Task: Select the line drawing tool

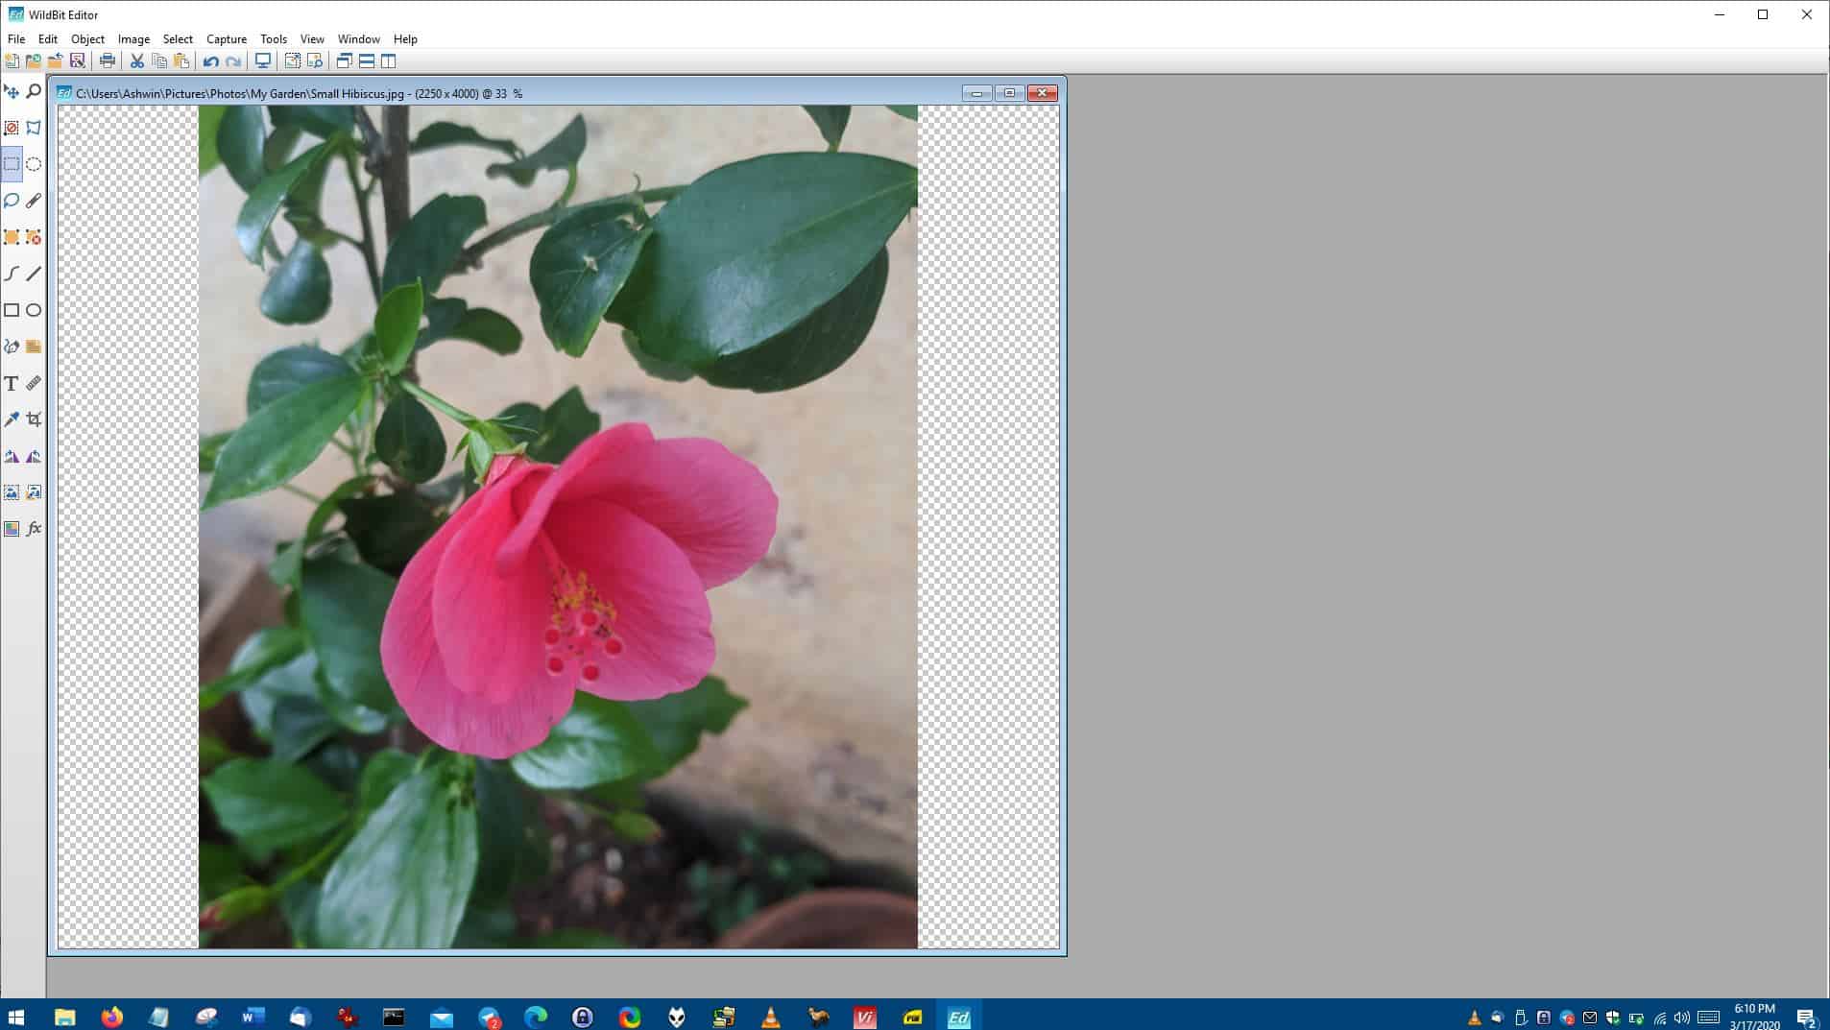Action: coord(34,274)
